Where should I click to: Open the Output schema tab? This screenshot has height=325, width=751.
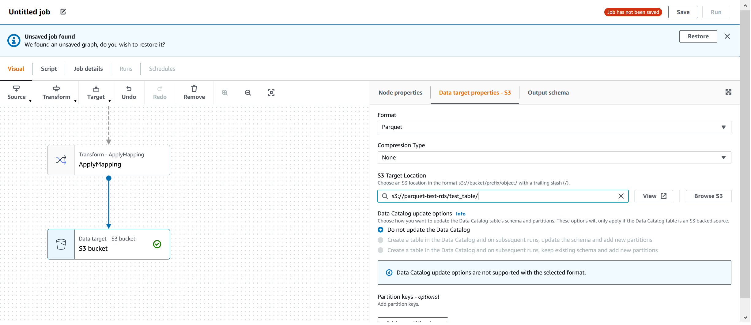pyautogui.click(x=548, y=93)
